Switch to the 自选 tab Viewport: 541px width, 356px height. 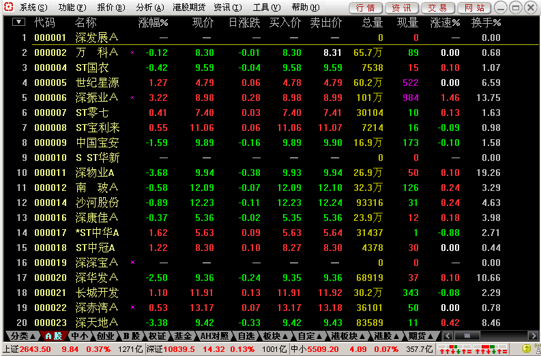tap(246, 336)
